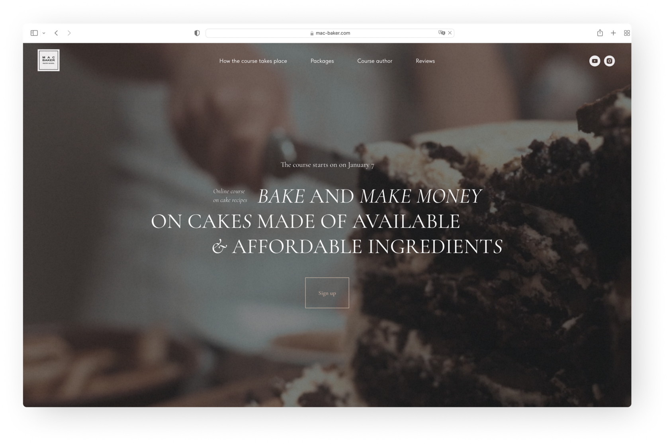This screenshot has width=669, height=444.
Task: Open the Share menu
Action: [600, 33]
